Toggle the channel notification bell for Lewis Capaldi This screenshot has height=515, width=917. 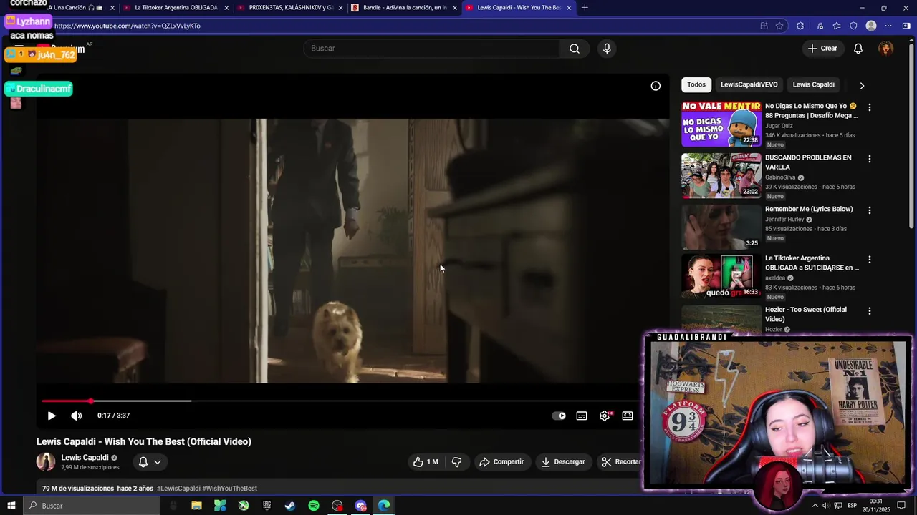[x=143, y=462]
